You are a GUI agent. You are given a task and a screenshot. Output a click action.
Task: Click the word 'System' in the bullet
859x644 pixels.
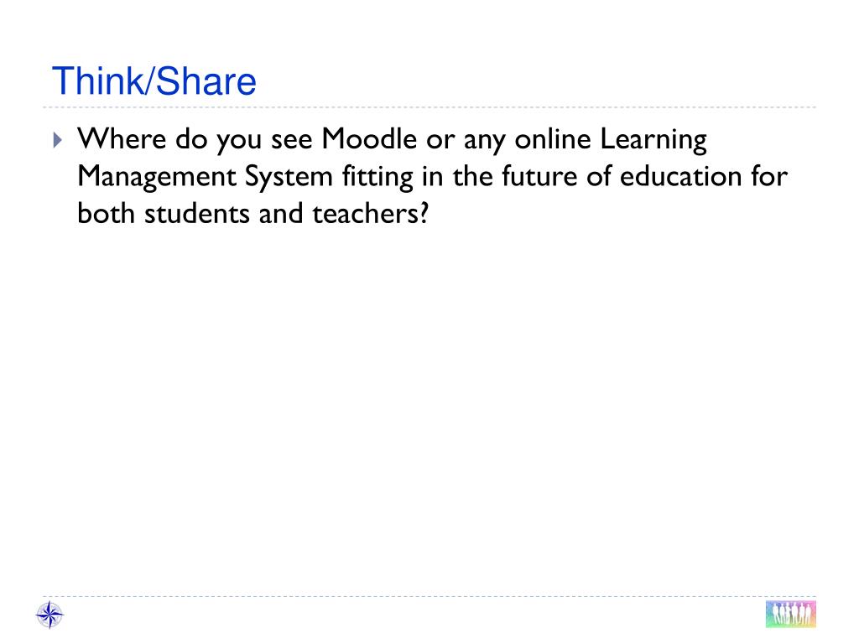(289, 178)
